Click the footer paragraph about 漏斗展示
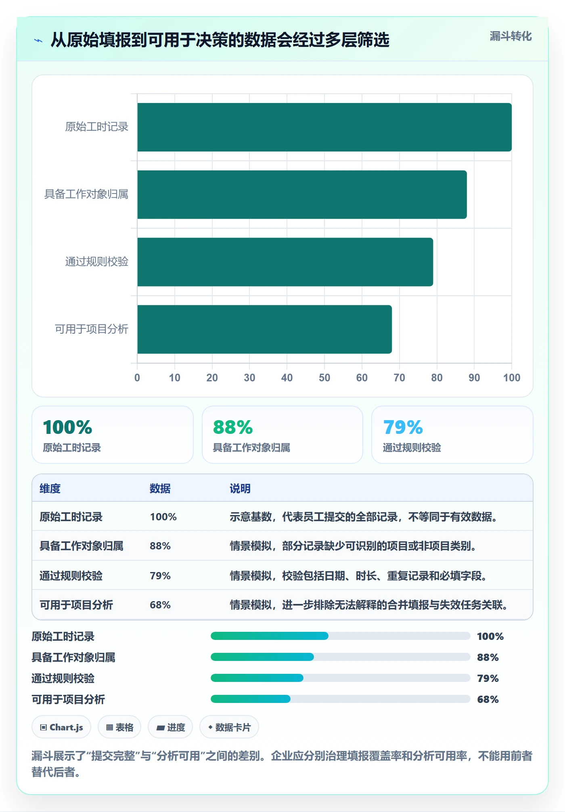Viewport: 565px width, 812px height. point(282,764)
